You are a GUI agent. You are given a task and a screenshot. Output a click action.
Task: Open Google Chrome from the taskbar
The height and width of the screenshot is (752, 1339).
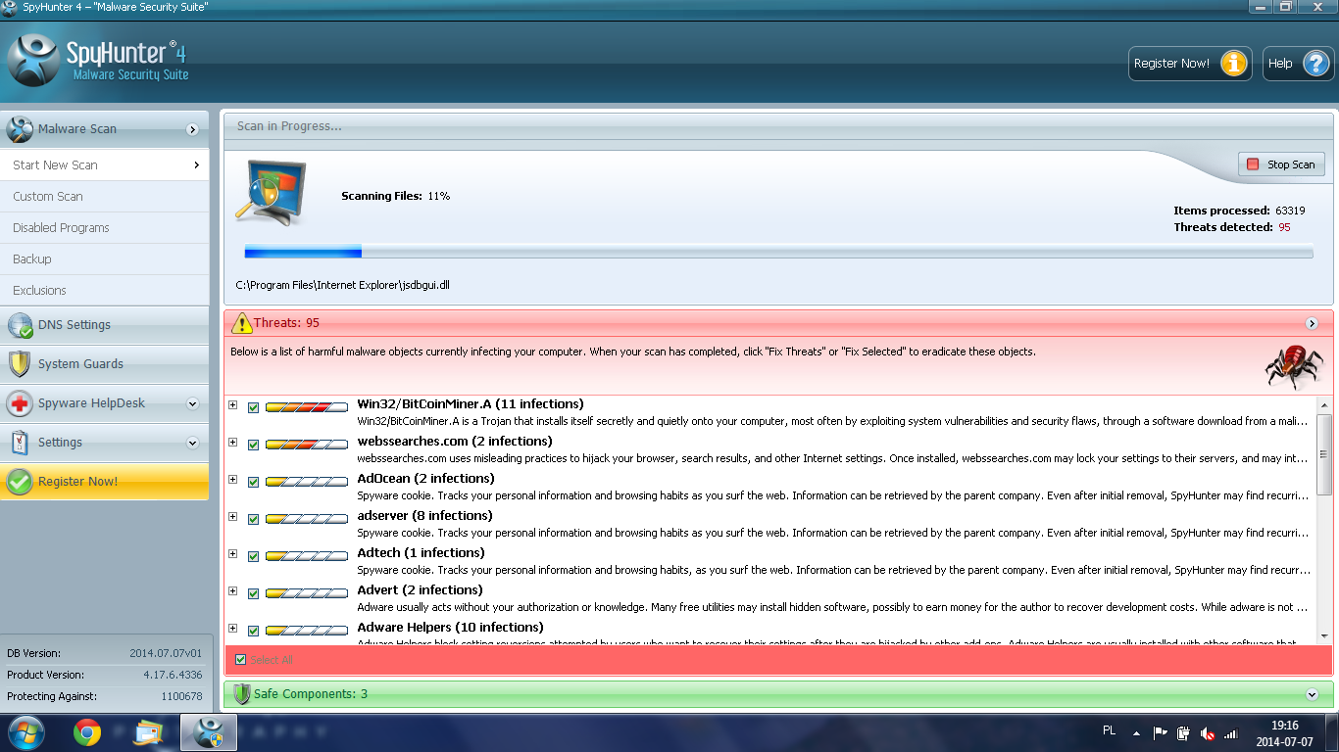(87, 731)
